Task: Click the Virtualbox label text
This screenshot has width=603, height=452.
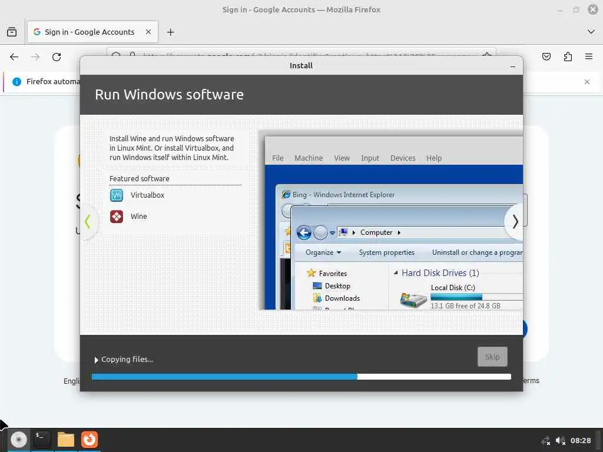Action: point(147,195)
